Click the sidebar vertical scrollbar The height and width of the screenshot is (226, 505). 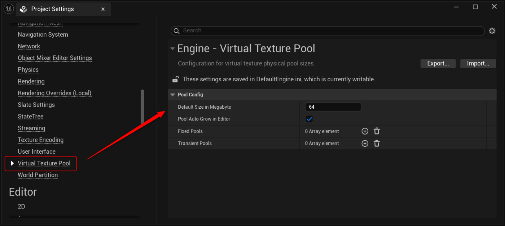pyautogui.click(x=142, y=108)
